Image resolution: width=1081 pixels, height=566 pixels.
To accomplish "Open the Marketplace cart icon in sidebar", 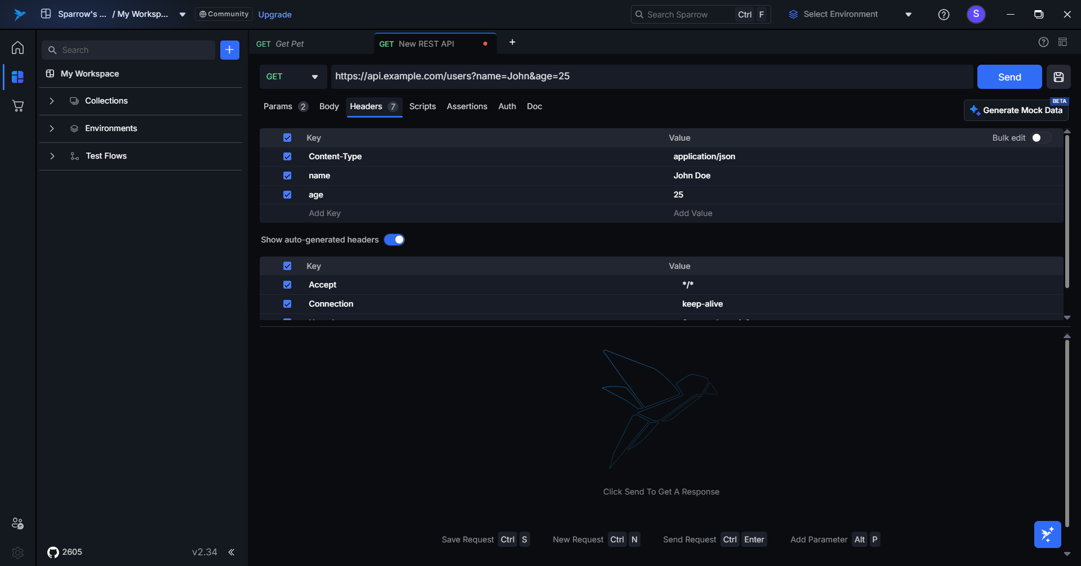I will point(18,106).
